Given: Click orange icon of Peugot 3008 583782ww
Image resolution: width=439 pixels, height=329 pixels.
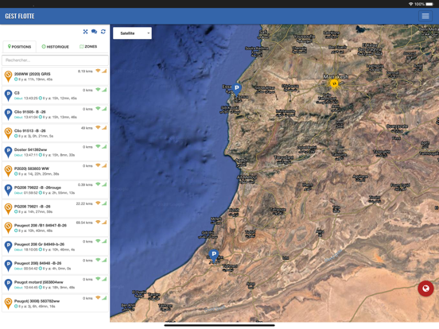Looking at the screenshot, I should pyautogui.click(x=9, y=304).
